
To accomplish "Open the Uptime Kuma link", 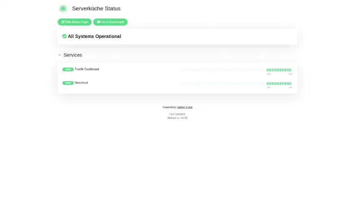I will point(184,107).
